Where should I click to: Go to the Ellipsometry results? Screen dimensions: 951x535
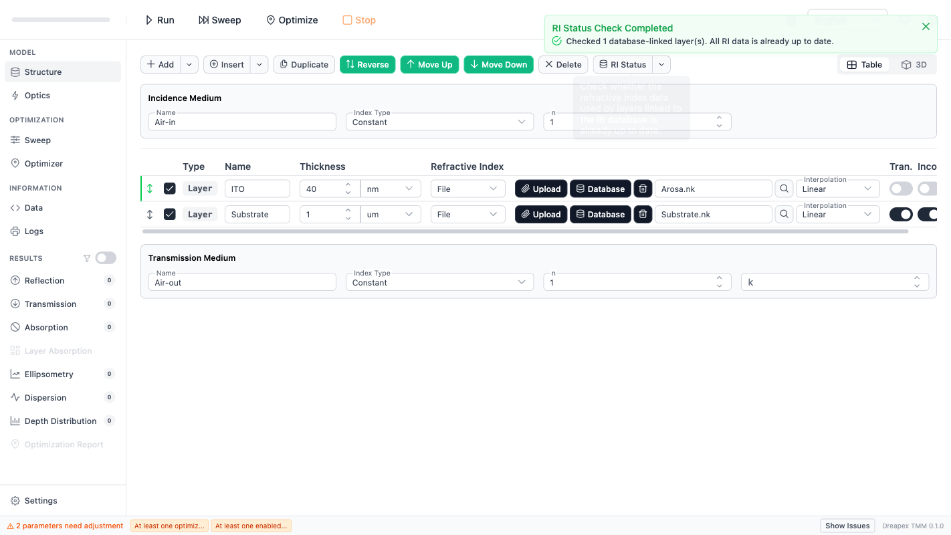click(49, 374)
